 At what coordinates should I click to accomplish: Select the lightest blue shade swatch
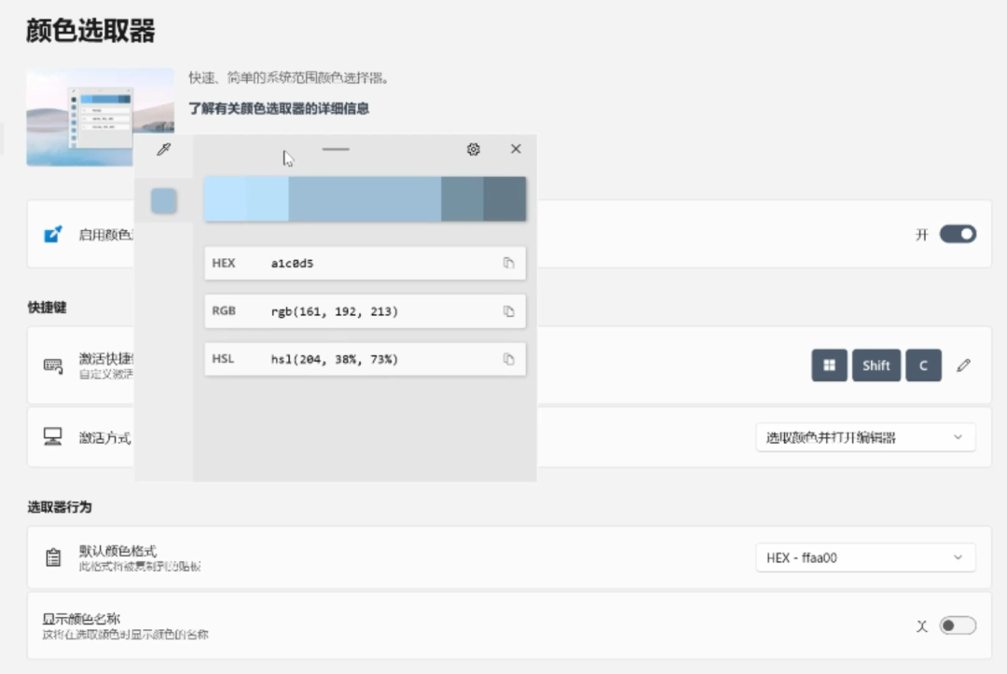pyautogui.click(x=225, y=199)
